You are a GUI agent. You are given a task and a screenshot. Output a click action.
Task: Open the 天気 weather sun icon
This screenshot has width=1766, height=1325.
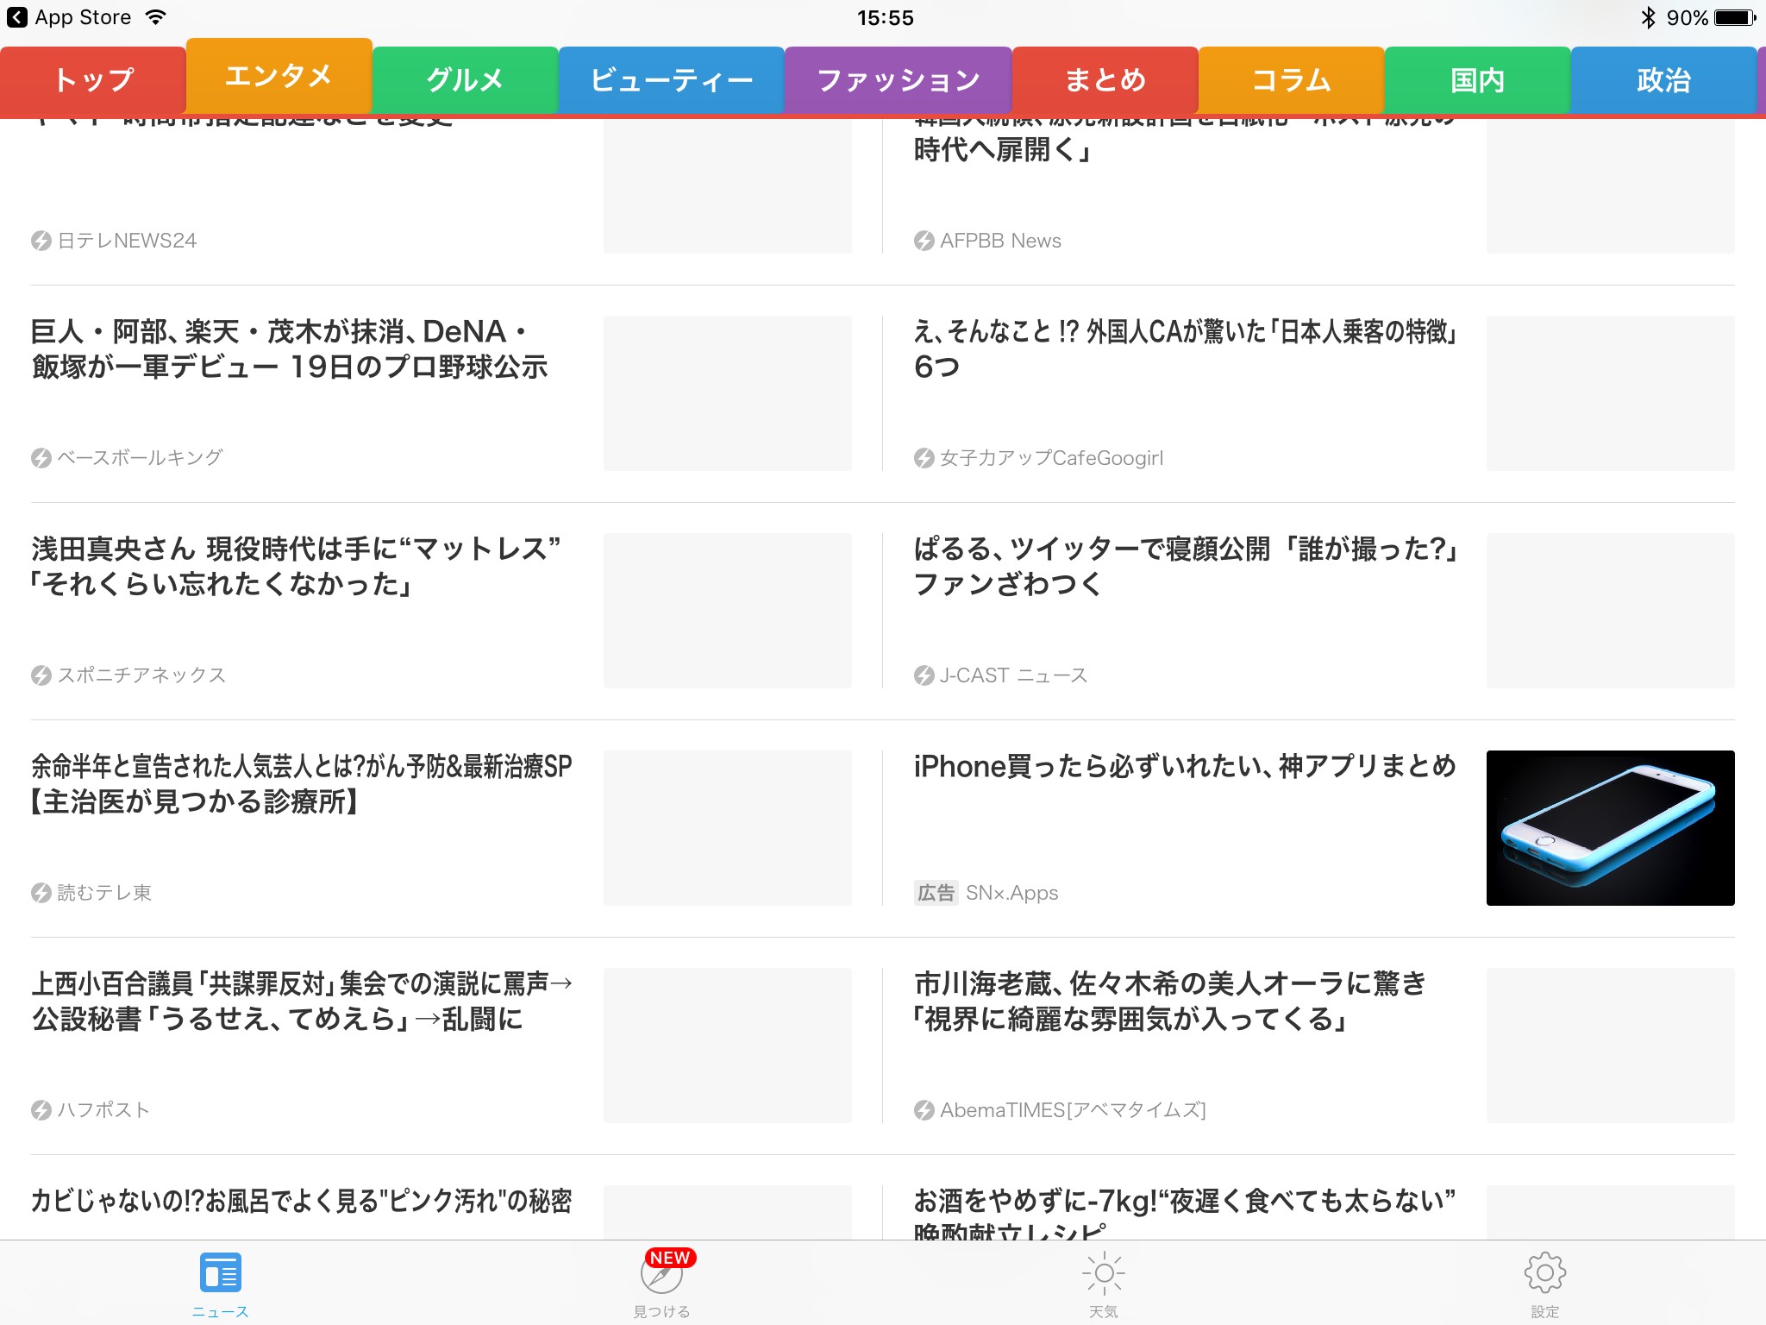coord(1103,1273)
